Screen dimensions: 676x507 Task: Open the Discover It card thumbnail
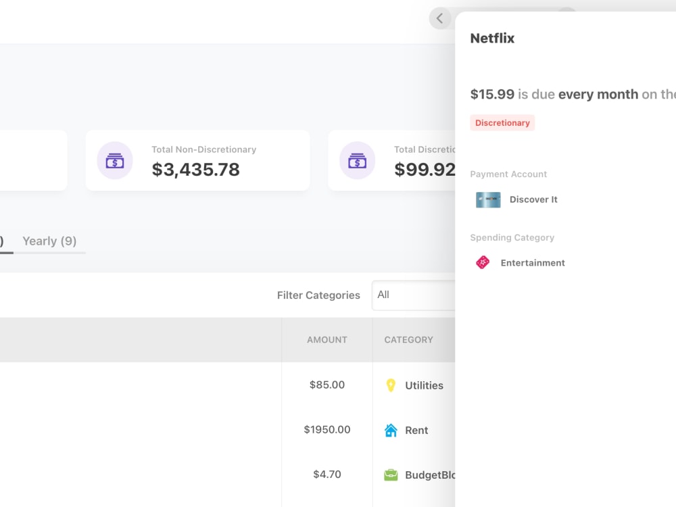pos(487,199)
